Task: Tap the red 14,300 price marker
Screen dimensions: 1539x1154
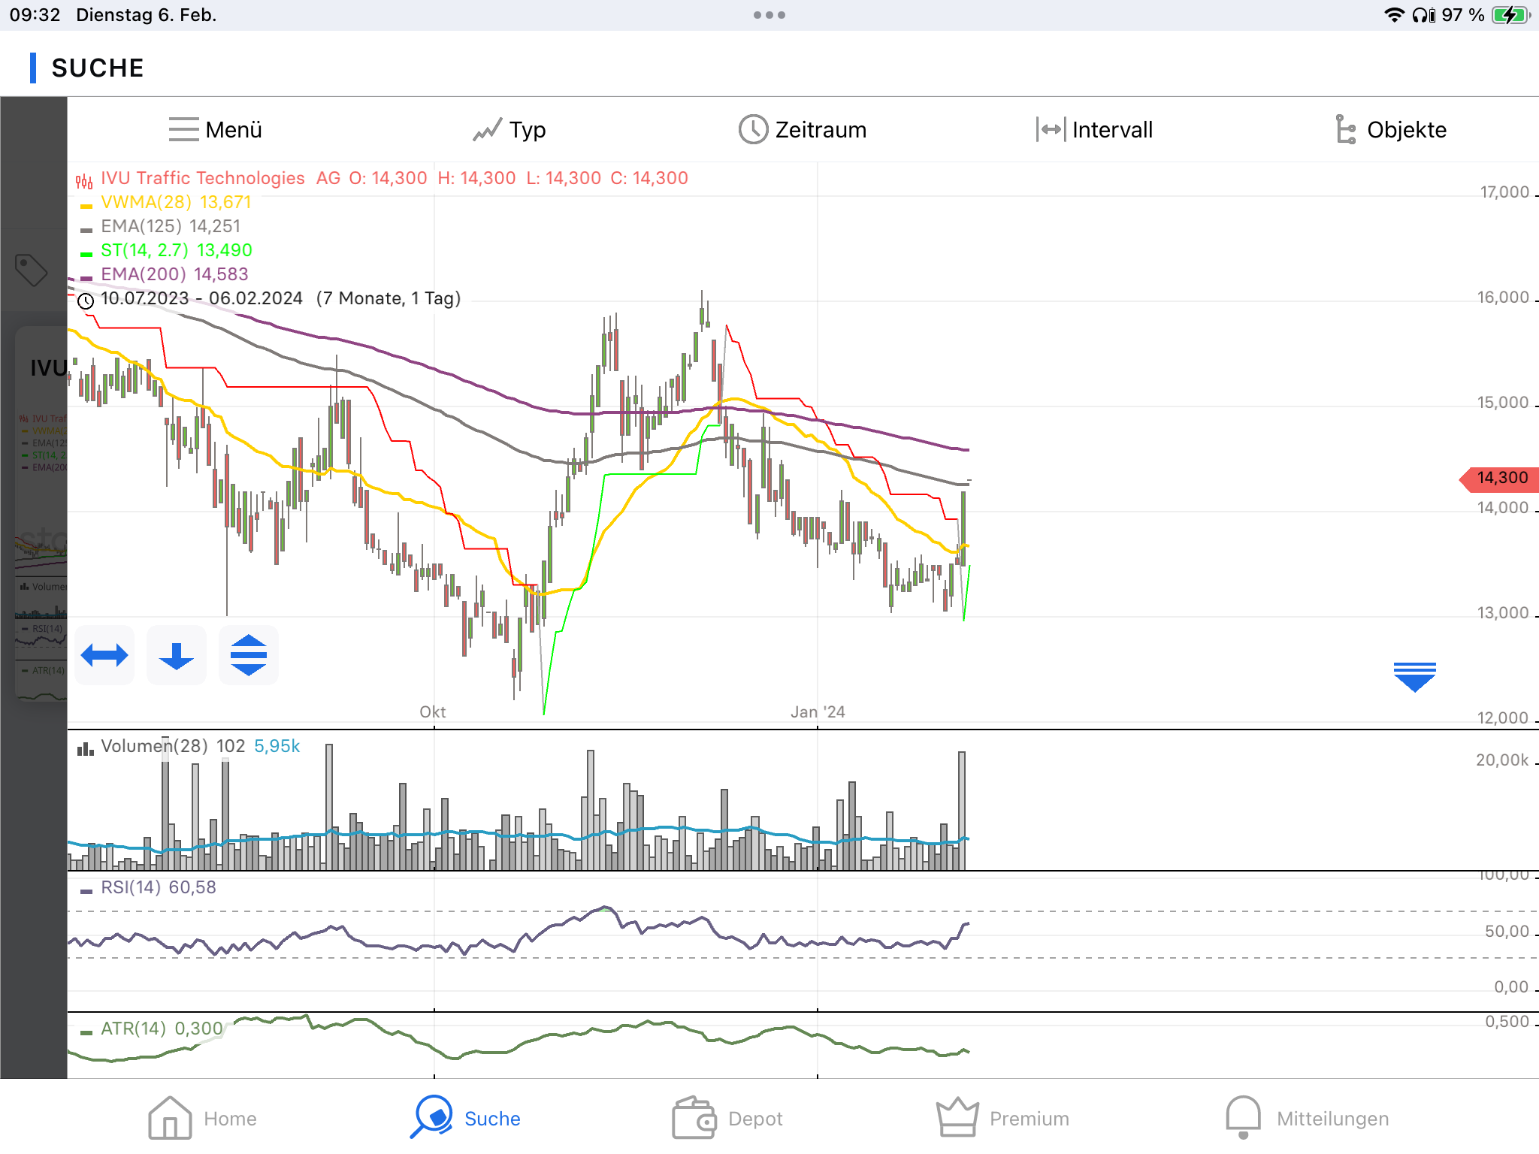Action: [1500, 479]
